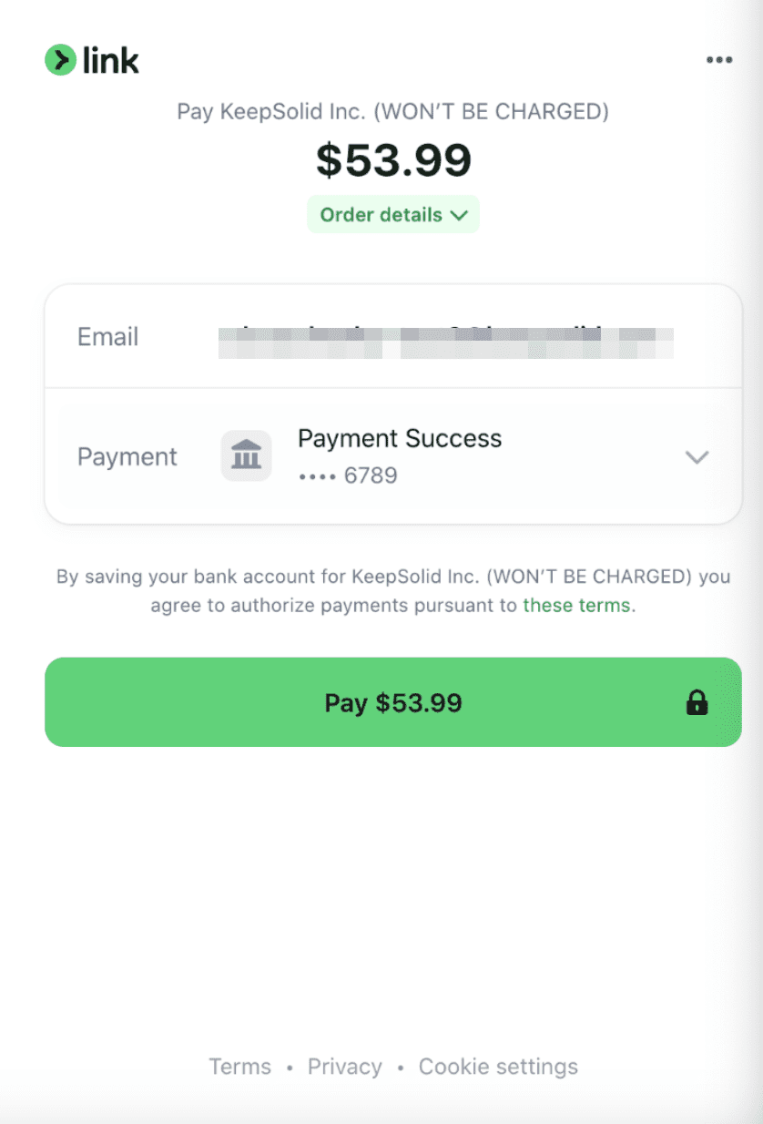Click the padlock icon on the Pay button

coord(697,702)
